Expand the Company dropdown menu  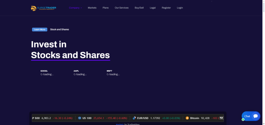coord(75,8)
